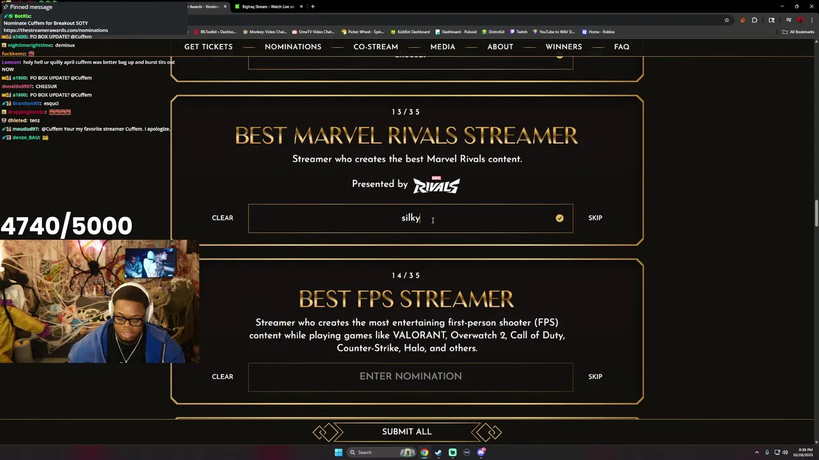Open the All Bookmarks folder
This screenshot has height=460, width=819.
[x=799, y=31]
